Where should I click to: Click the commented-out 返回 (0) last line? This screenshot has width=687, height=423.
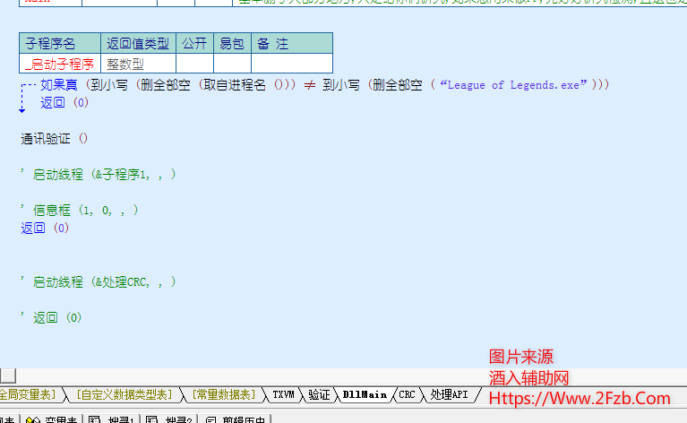51,318
